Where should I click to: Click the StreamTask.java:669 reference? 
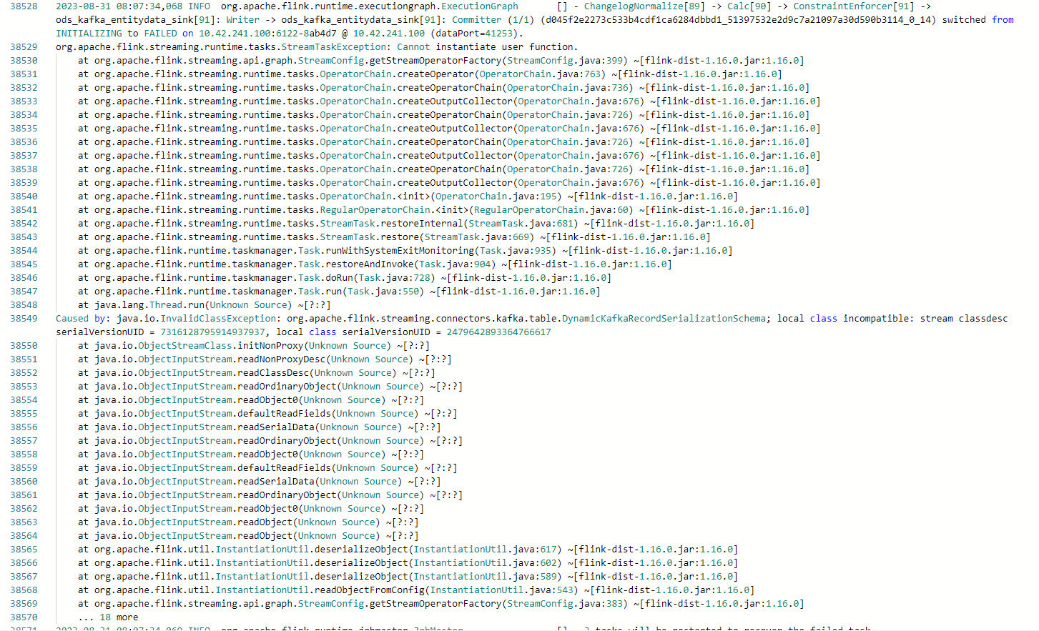click(477, 237)
